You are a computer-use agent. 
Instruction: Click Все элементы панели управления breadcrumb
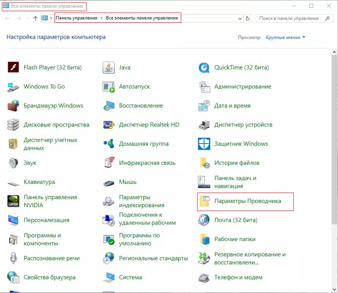tap(142, 18)
